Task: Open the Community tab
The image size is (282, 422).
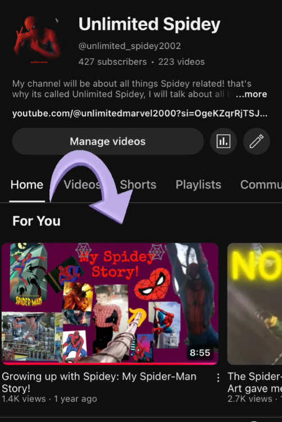Action: click(261, 185)
